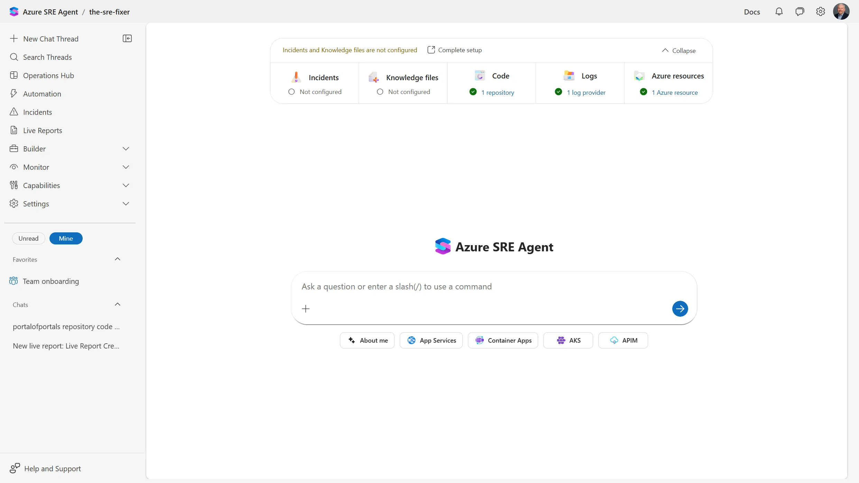
Task: Expand the Settings section chevron
Action: pyautogui.click(x=126, y=203)
